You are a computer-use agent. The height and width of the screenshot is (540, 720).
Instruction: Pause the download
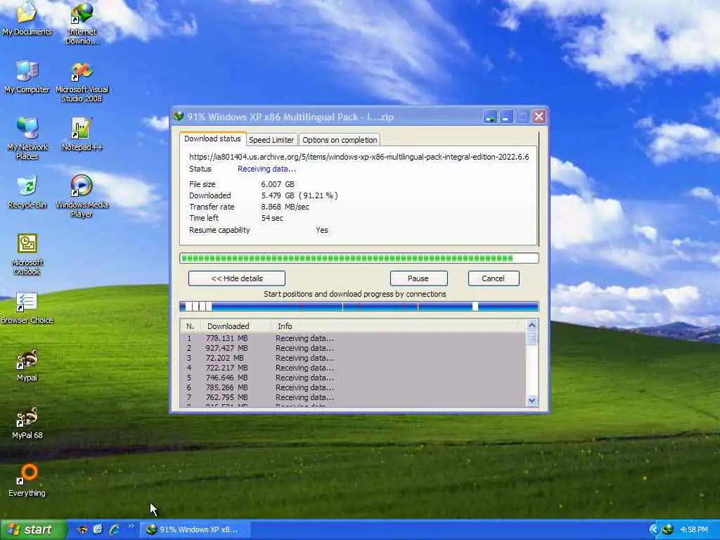(x=418, y=278)
